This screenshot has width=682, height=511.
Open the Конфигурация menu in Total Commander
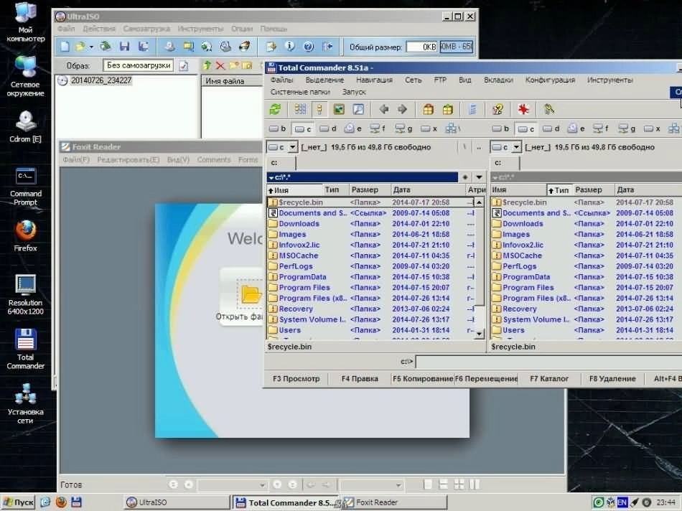[x=550, y=80]
